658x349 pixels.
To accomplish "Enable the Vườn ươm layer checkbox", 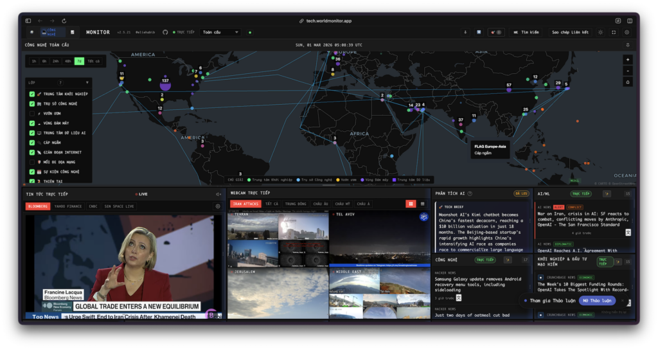I will click(x=32, y=113).
